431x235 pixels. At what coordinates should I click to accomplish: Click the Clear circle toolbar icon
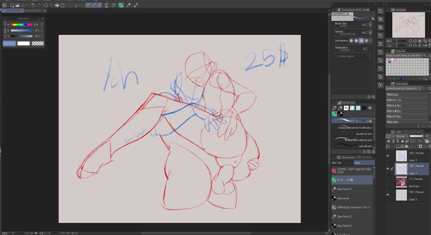tap(46, 5)
